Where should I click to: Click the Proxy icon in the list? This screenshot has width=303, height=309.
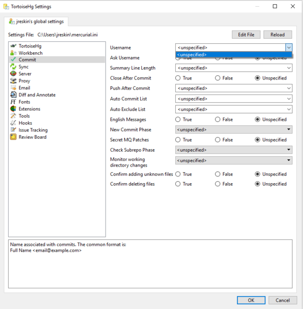13,80
